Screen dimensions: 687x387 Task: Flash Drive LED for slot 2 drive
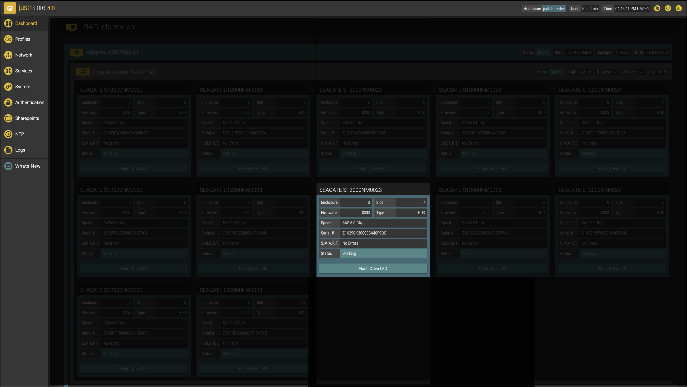(x=373, y=169)
